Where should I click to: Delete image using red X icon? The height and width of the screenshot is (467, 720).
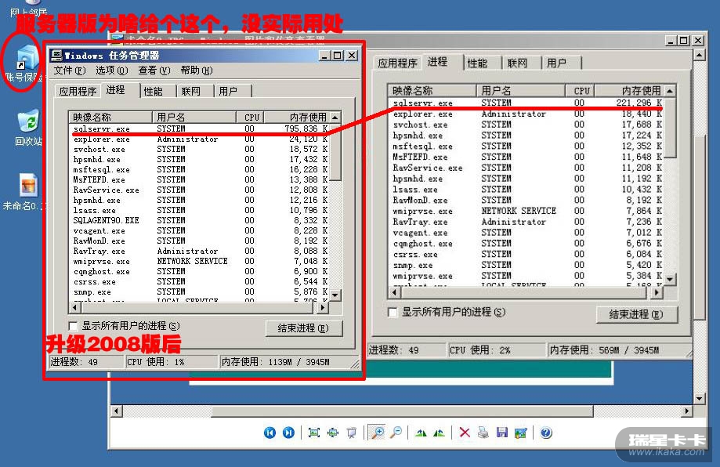pos(465,433)
